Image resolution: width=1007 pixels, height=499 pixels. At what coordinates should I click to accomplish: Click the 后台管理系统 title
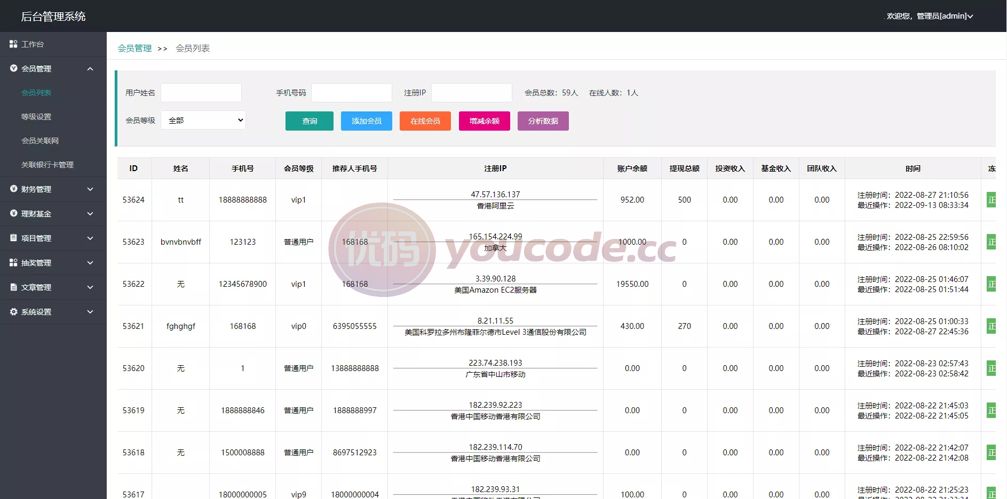53,17
